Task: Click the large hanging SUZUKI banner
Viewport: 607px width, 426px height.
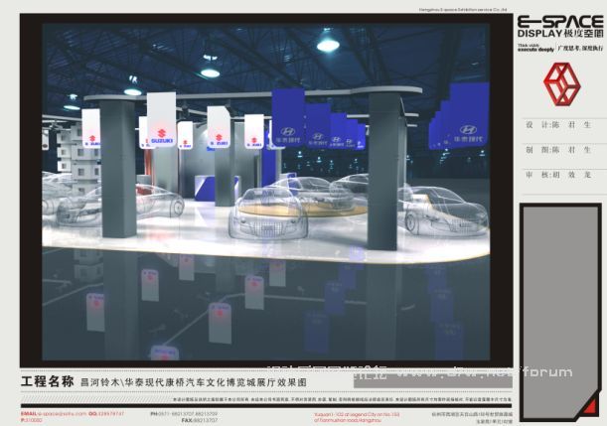Action: 161,120
